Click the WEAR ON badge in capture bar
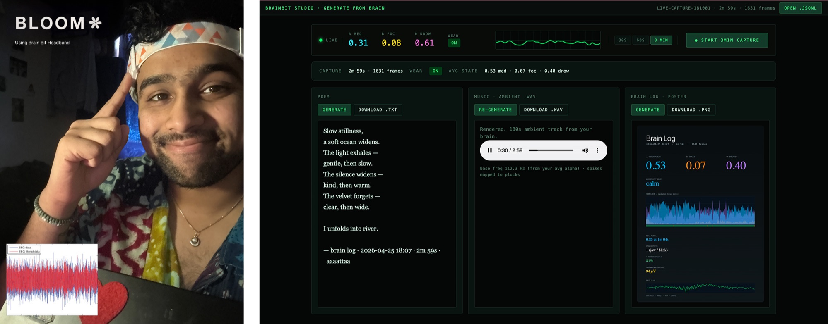Image resolution: width=828 pixels, height=324 pixels. pos(436,71)
